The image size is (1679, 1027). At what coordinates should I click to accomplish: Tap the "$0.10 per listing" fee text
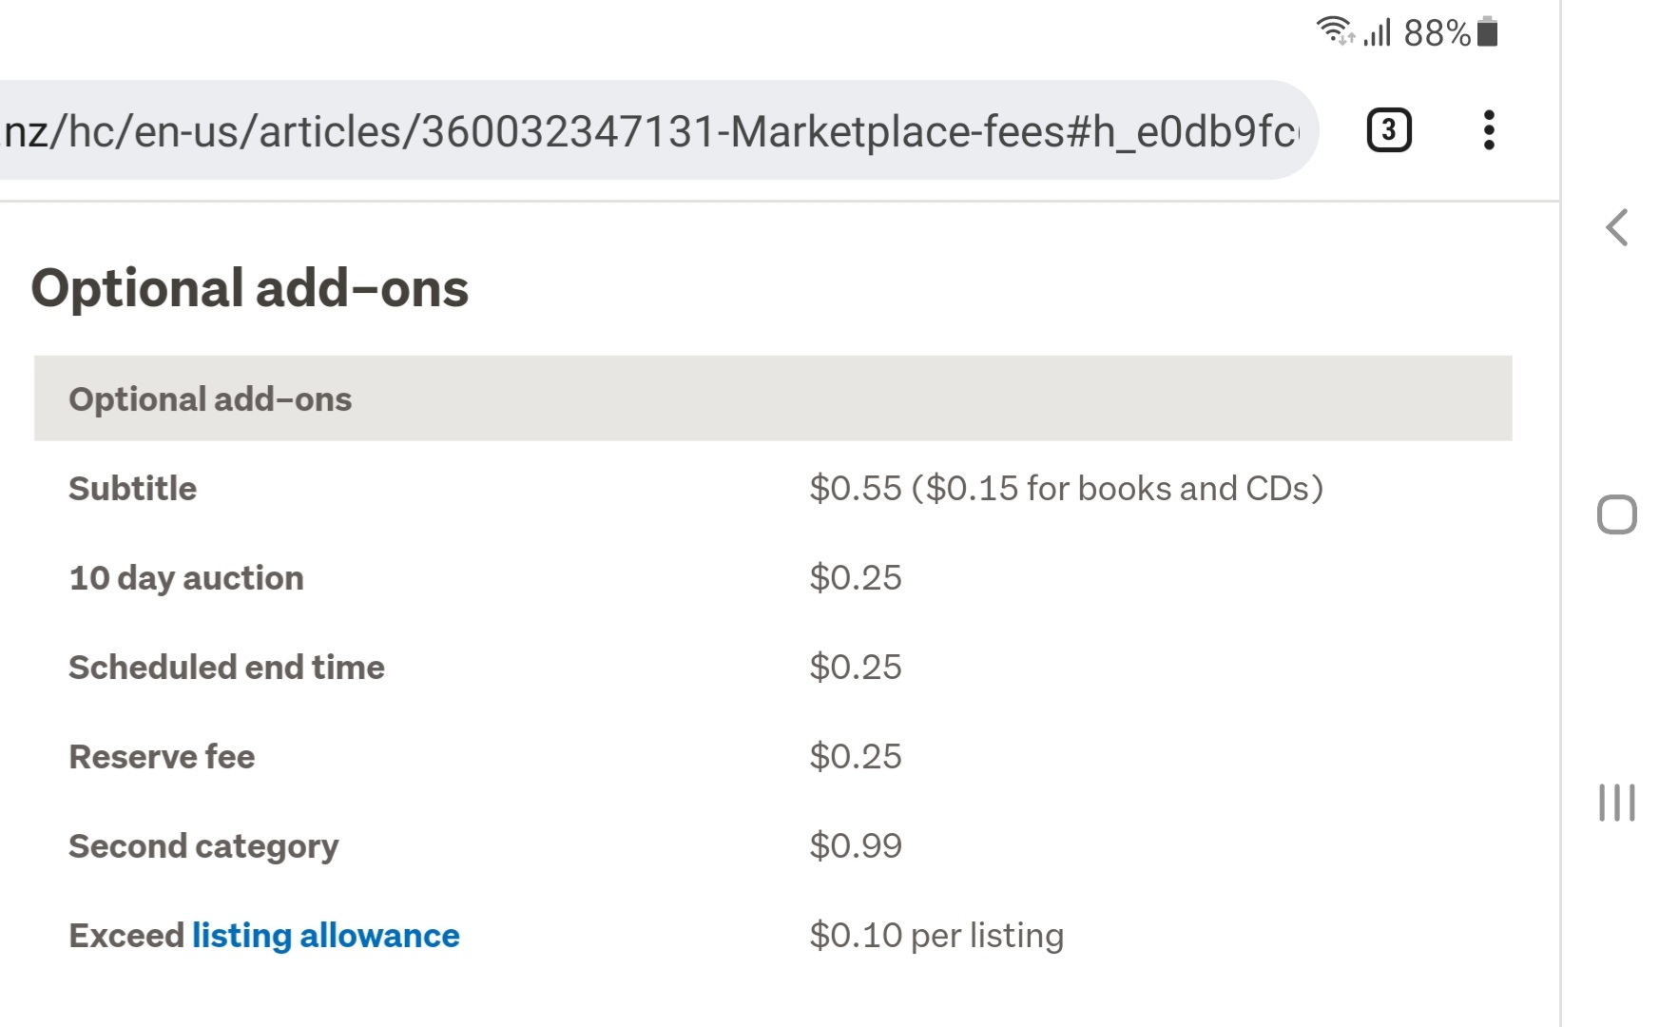[x=936, y=936]
